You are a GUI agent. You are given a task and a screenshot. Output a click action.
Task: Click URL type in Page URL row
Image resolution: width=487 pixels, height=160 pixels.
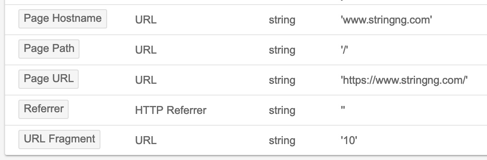click(x=146, y=80)
